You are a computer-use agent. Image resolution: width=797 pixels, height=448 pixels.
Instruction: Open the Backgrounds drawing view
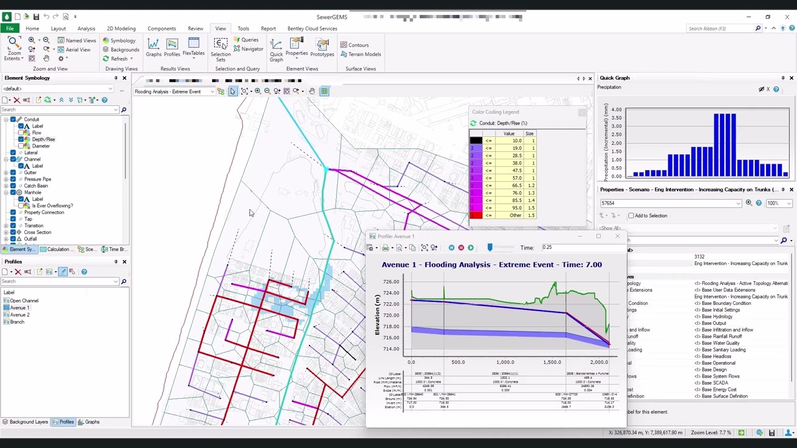coord(121,50)
